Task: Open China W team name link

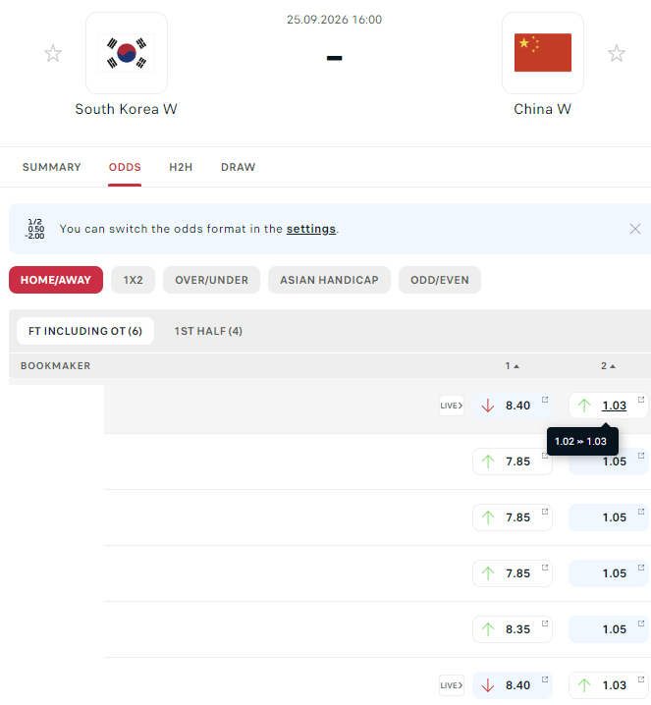Action: tap(543, 109)
